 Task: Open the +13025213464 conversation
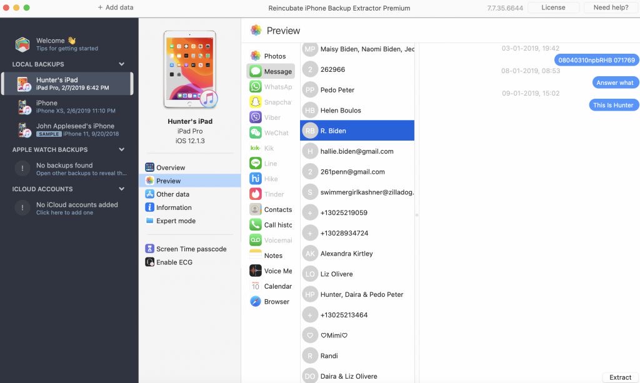tap(357, 315)
